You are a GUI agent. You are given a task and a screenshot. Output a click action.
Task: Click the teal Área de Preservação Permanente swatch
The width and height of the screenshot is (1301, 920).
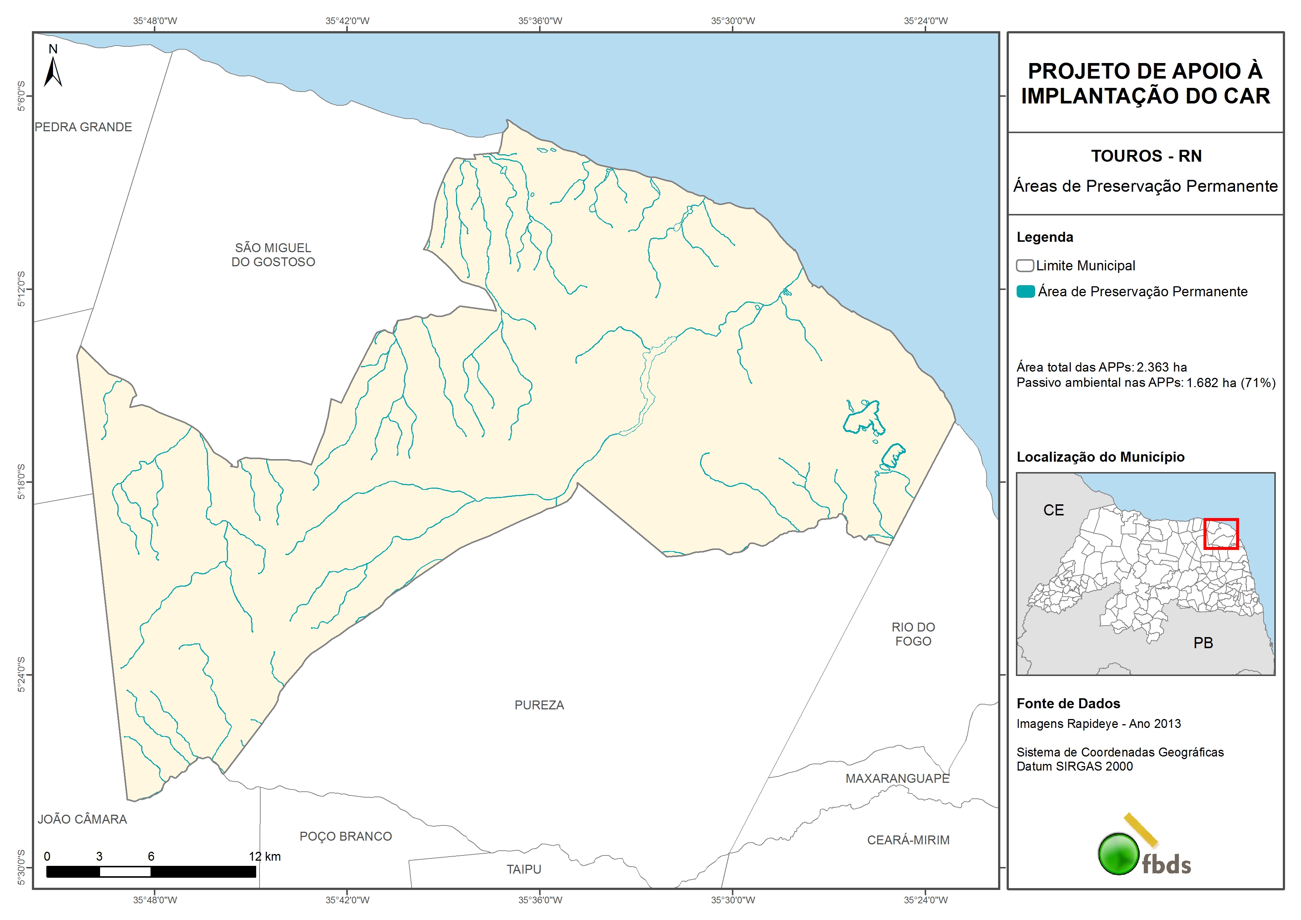tap(1025, 292)
